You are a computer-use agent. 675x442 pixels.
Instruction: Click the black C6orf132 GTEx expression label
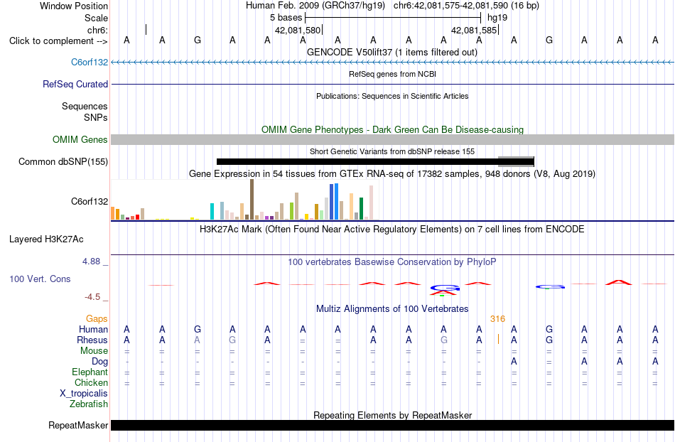coord(89,201)
